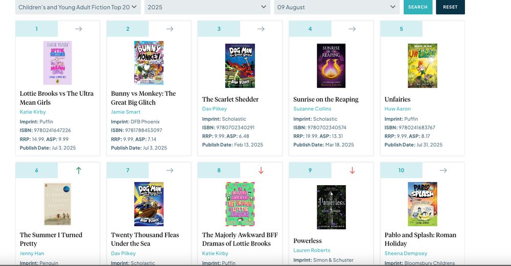Open the 09 August date dropdown
This screenshot has width=511, height=266.
[x=337, y=7]
